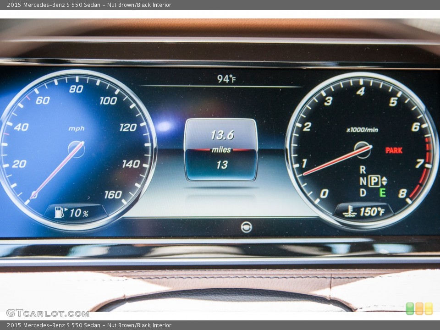This screenshot has height=330, width=440.
Task: Tap the steering wheel icon below the trip display
Action: [x=247, y=227]
